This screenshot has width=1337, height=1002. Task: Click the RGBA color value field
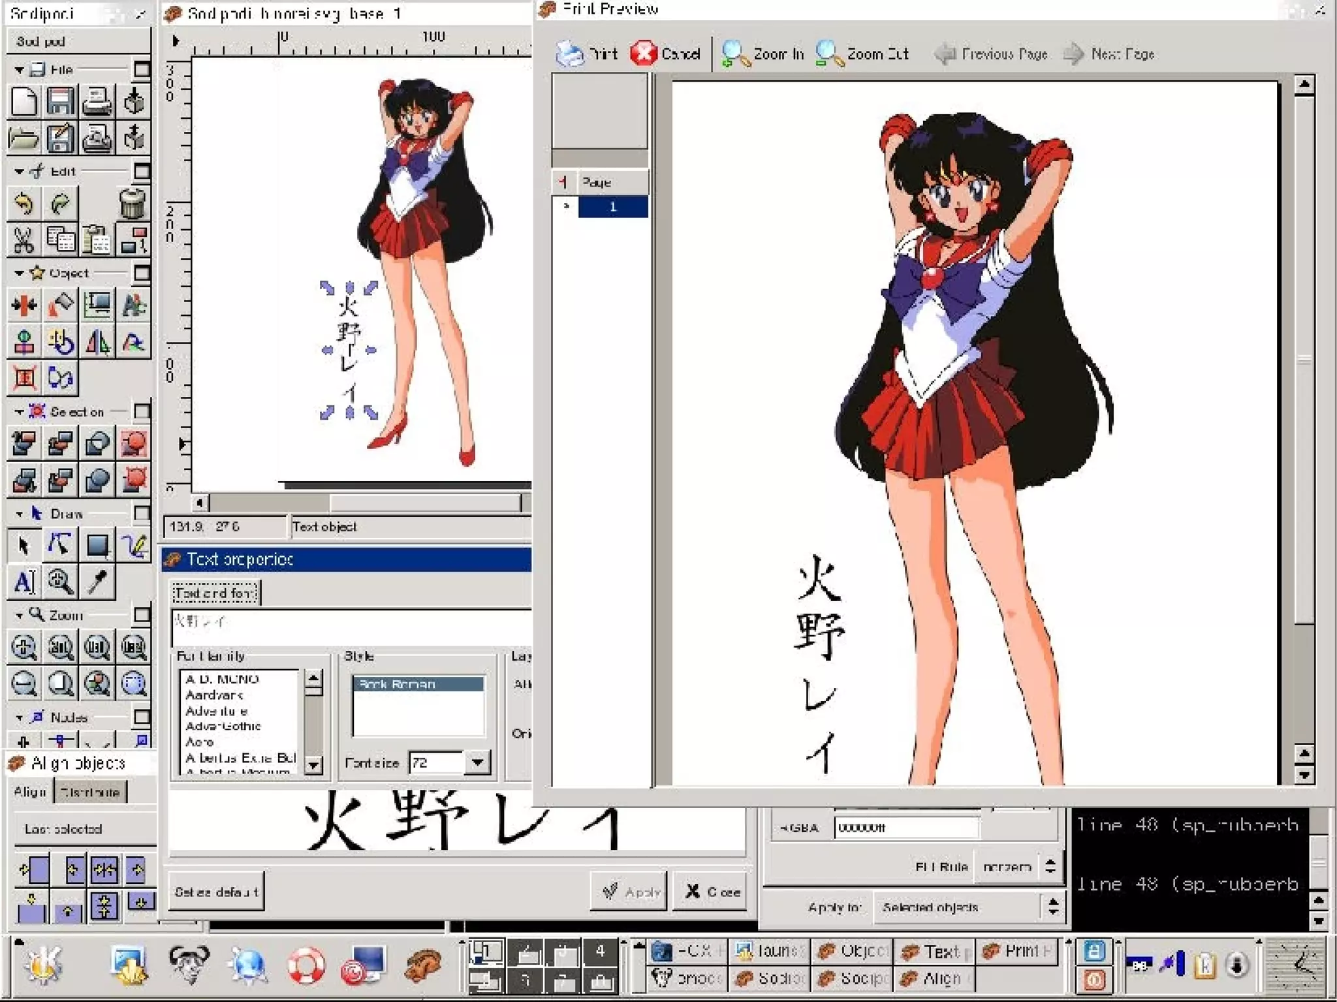[x=907, y=828]
